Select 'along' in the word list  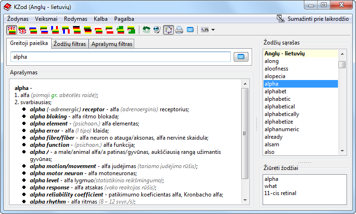301,61
